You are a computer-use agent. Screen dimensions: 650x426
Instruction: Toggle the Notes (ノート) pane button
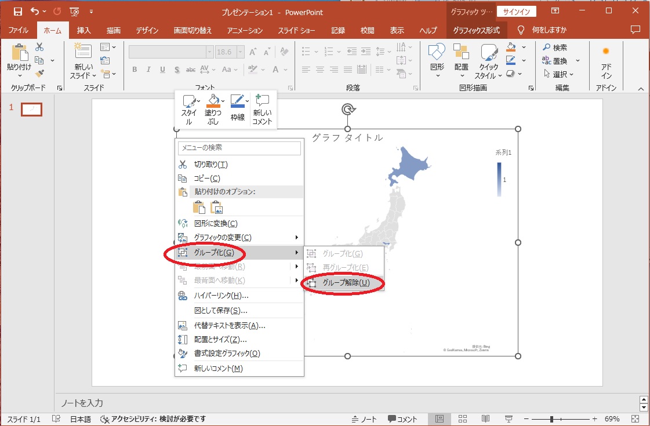[364, 419]
